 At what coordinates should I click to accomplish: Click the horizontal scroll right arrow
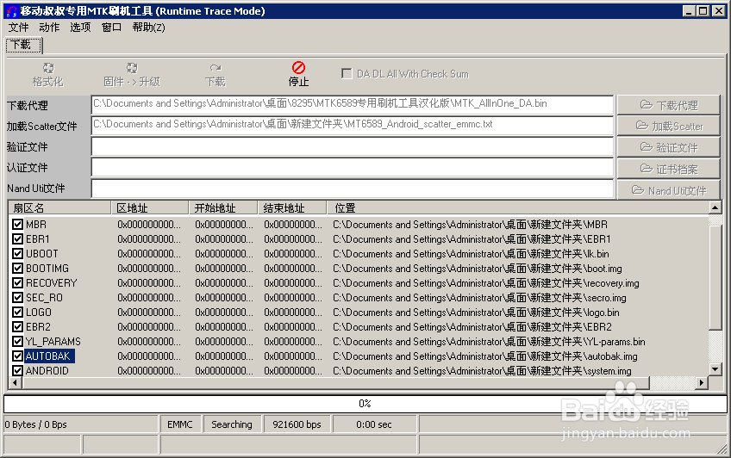pos(702,382)
